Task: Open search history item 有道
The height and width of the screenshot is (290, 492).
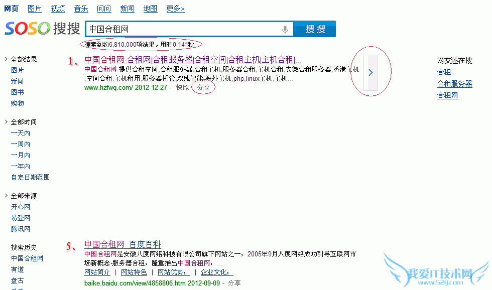Action: click(x=17, y=269)
